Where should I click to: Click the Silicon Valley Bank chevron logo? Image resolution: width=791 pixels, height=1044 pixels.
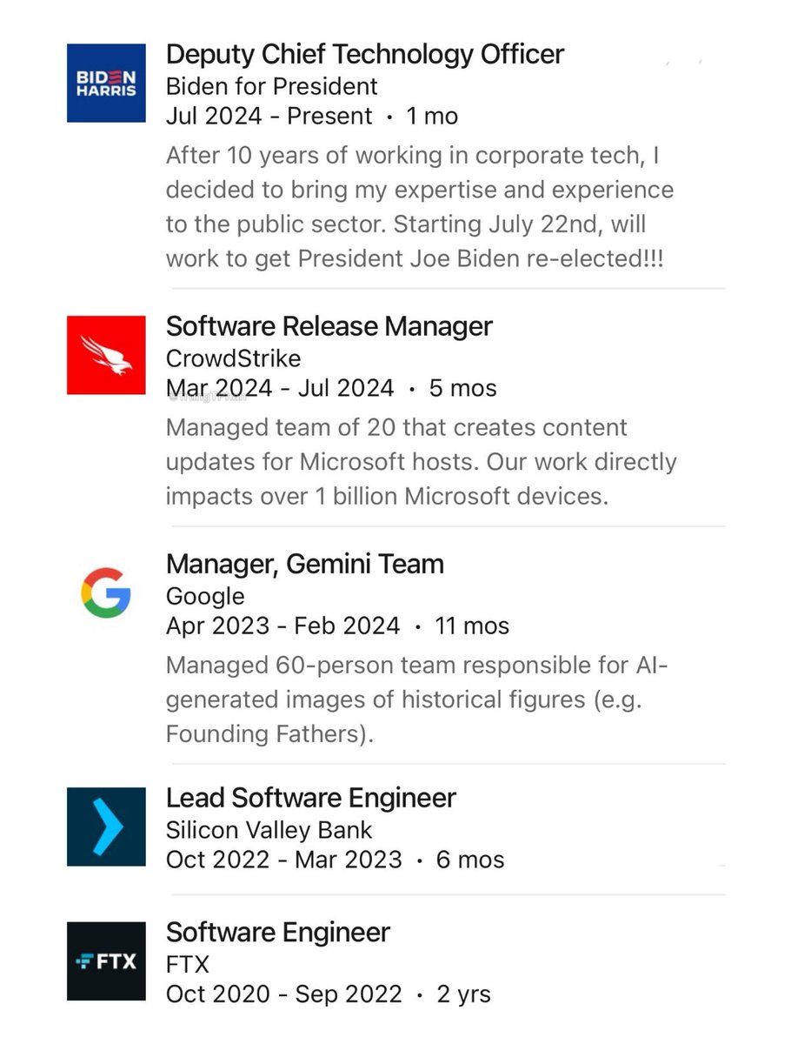point(106,826)
